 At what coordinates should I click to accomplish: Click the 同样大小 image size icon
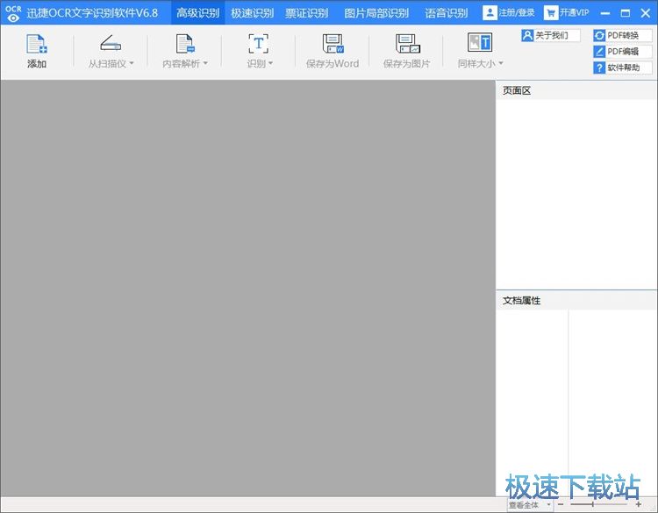coord(479,43)
